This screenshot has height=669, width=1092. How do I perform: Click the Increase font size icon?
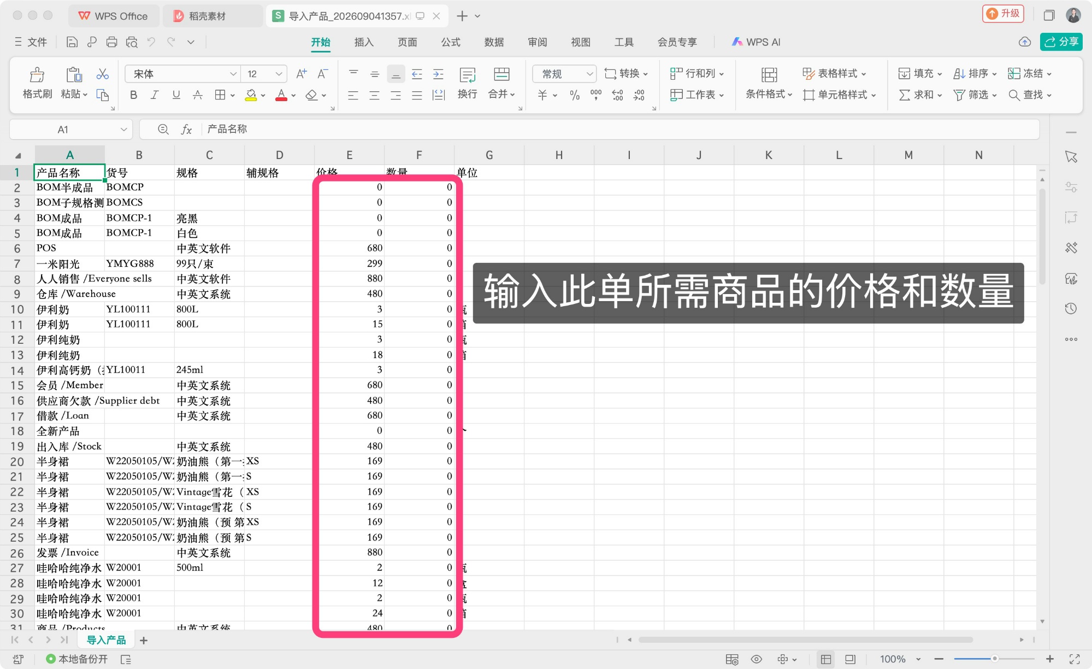coord(301,74)
